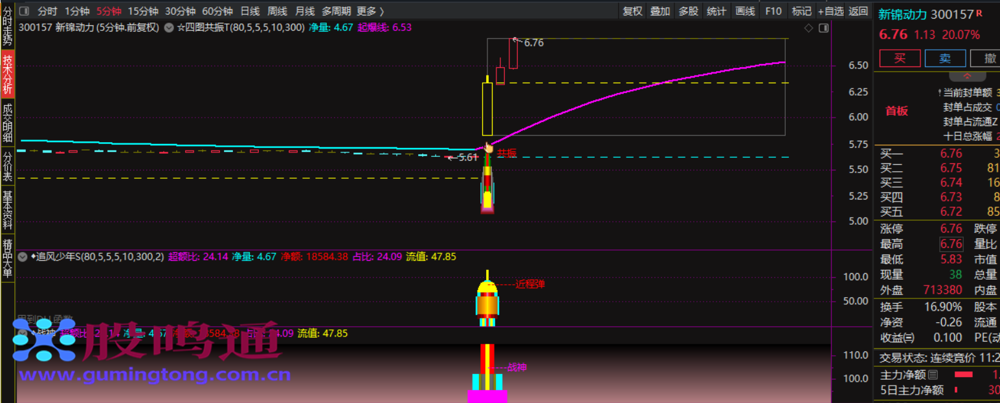Add stock via +自选 button
The height and width of the screenshot is (403, 1000).
tap(830, 11)
